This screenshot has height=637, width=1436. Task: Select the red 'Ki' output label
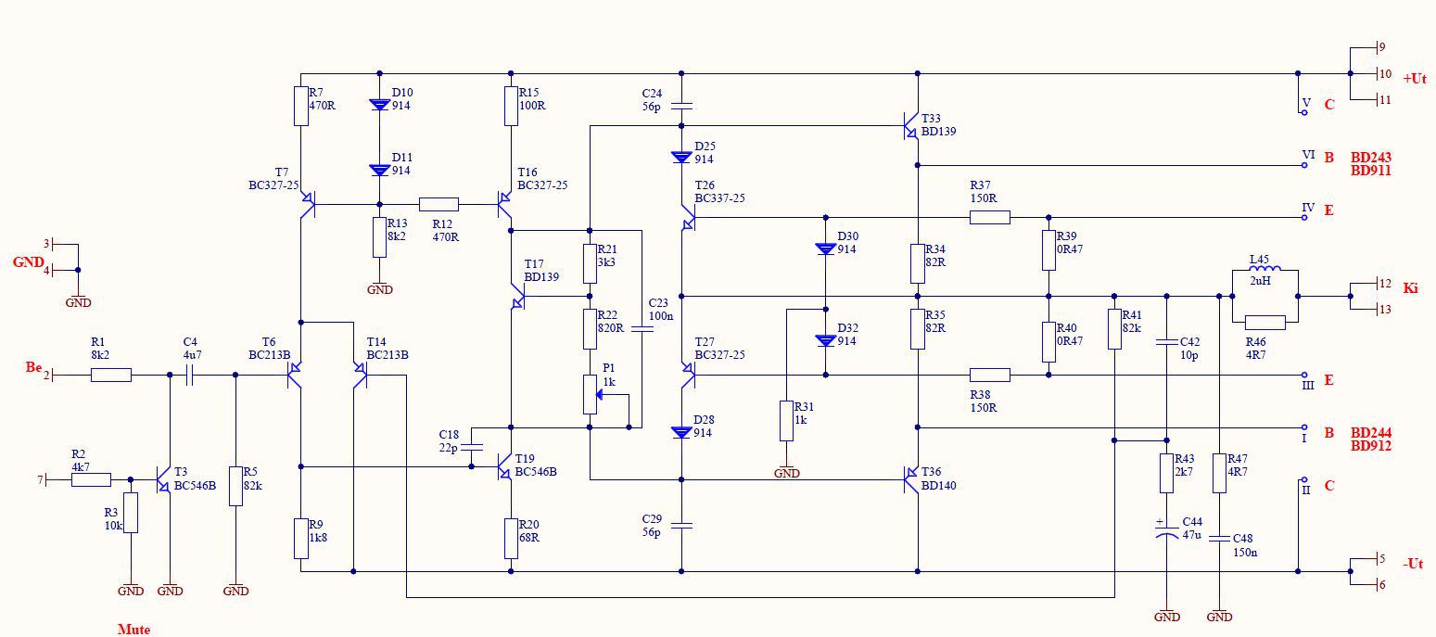(x=1410, y=288)
